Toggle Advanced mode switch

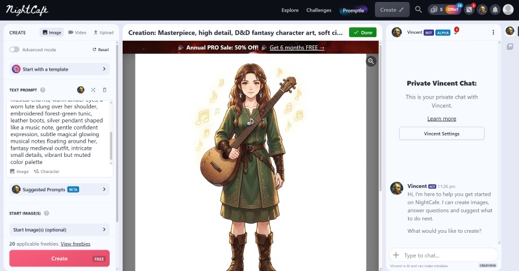click(x=14, y=49)
